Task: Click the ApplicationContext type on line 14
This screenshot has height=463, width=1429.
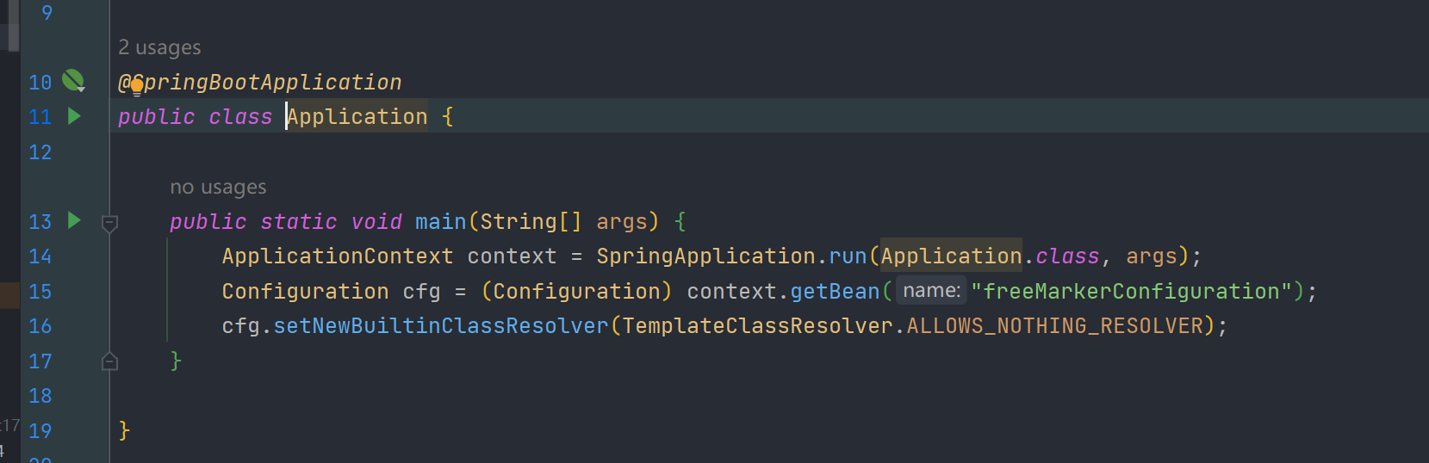Action: click(337, 256)
